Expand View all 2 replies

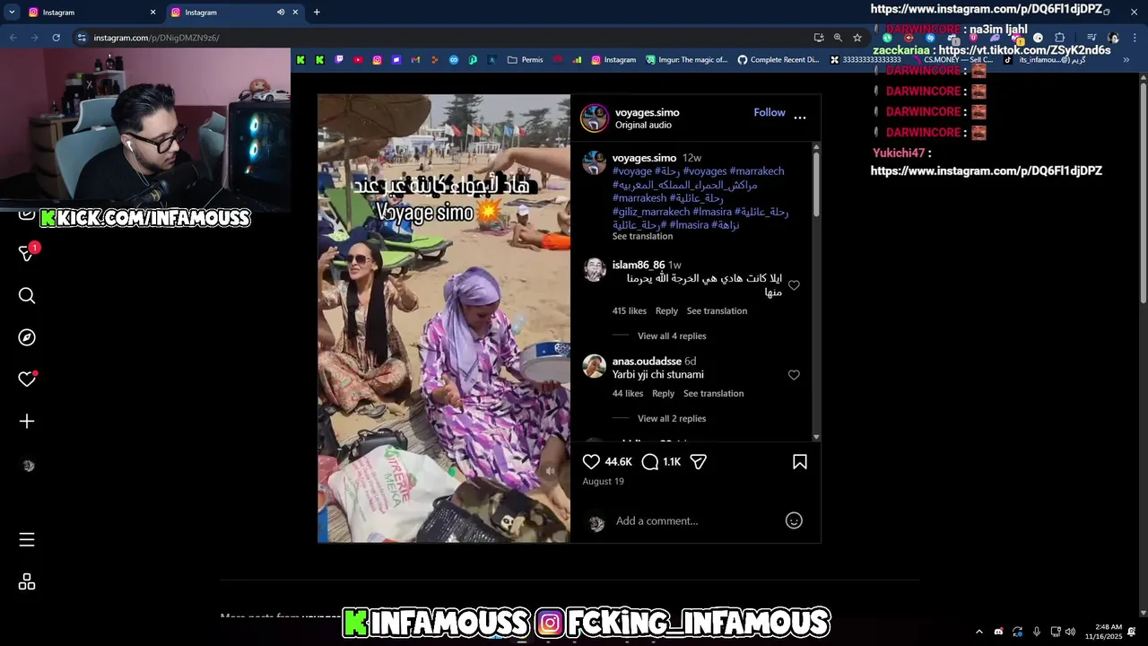point(672,418)
